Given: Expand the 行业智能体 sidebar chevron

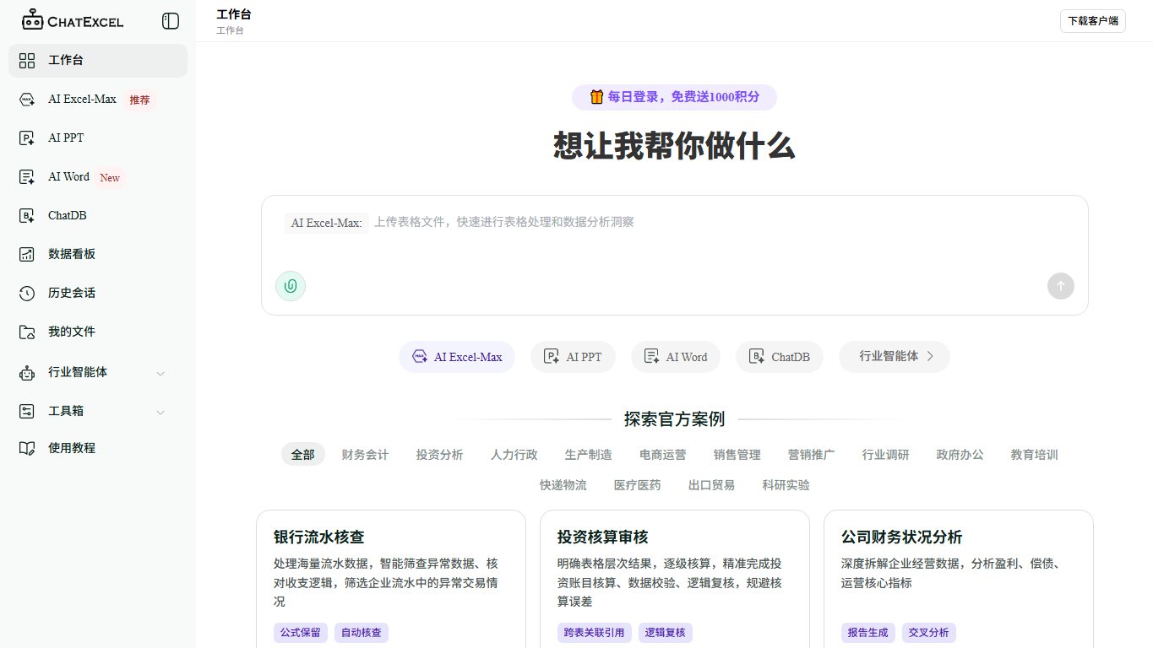Looking at the screenshot, I should [160, 373].
